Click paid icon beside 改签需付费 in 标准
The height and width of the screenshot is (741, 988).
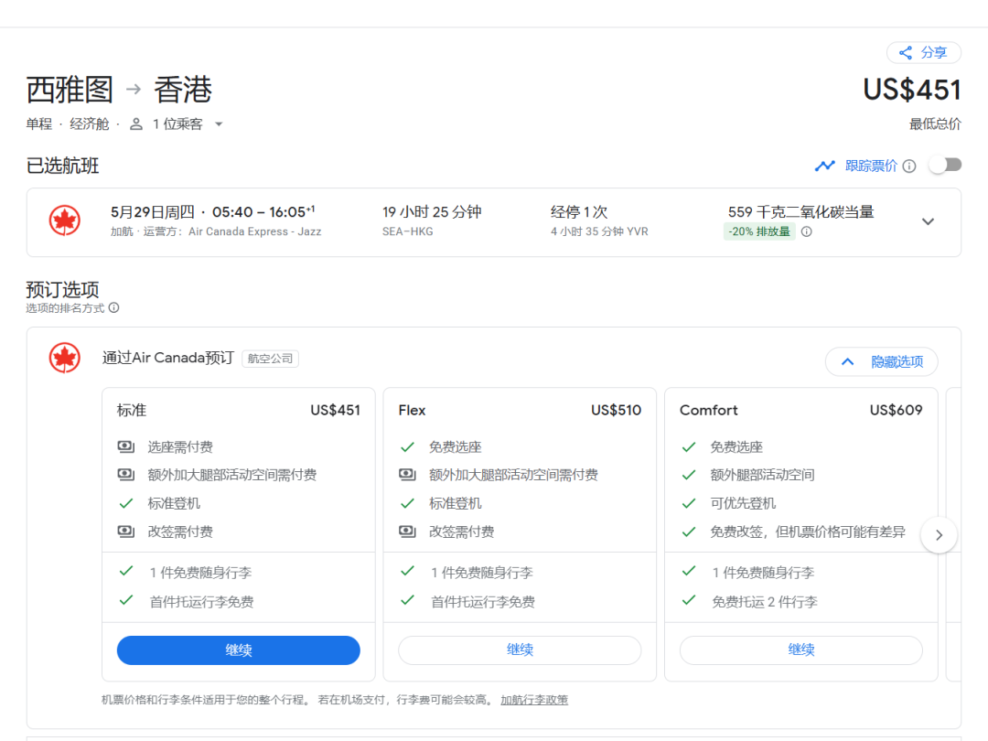tap(126, 532)
